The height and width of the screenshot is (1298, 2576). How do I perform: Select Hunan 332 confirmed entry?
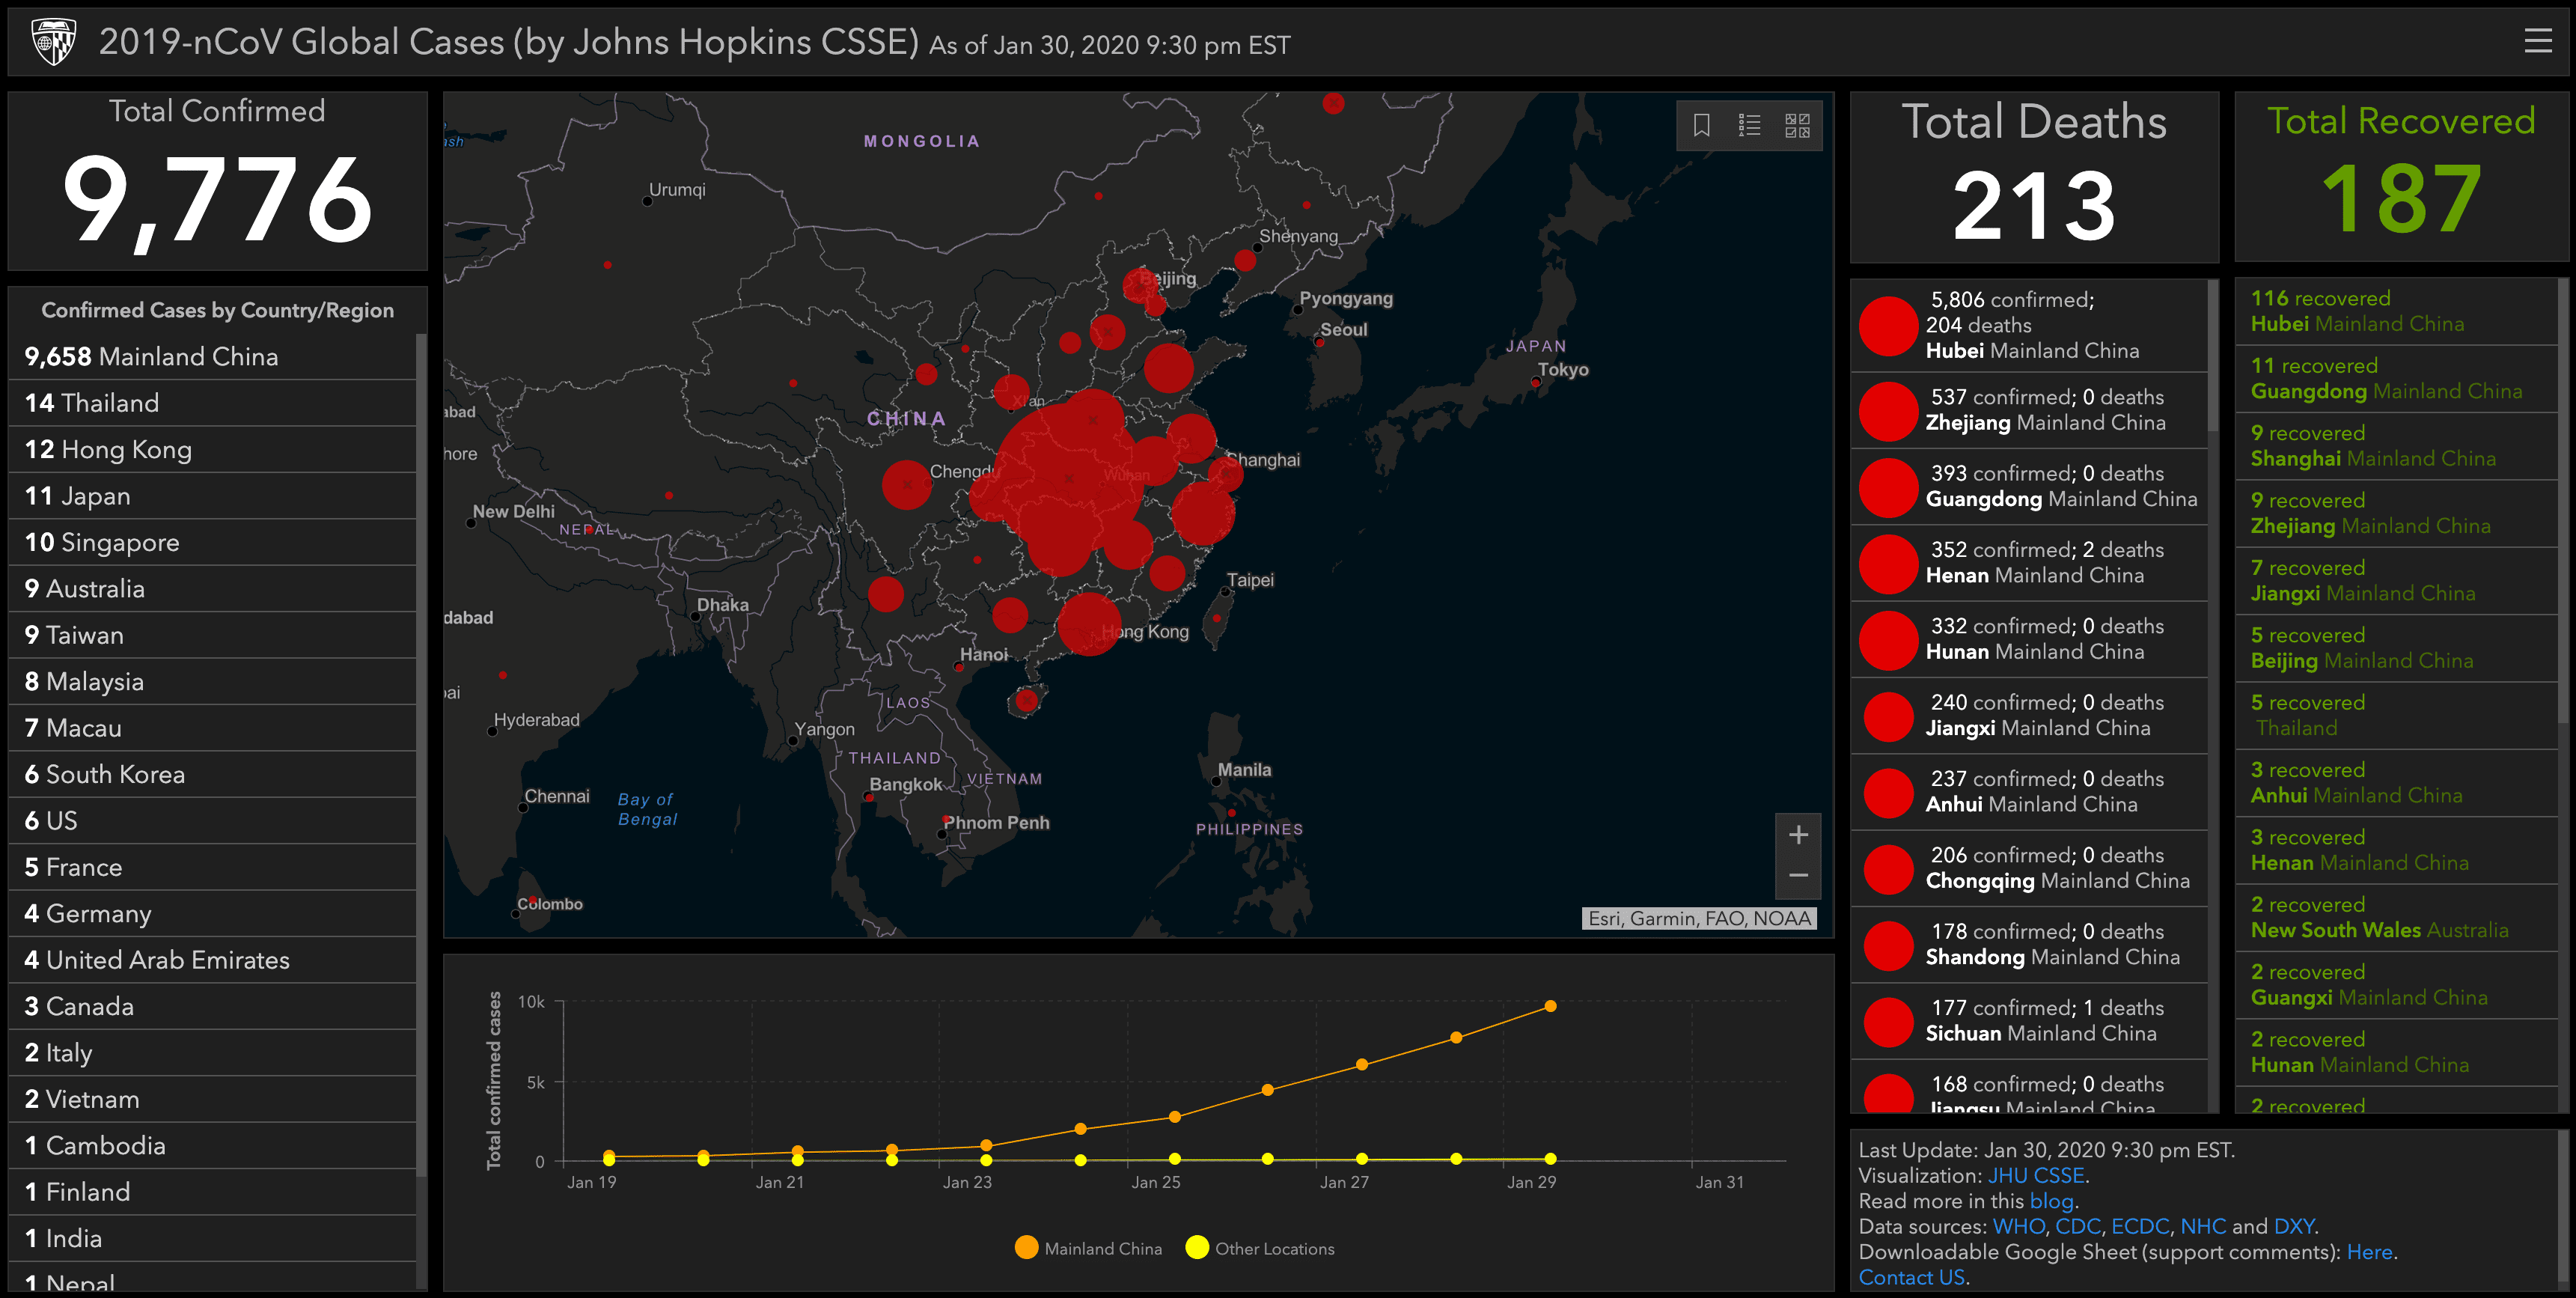tap(2029, 640)
